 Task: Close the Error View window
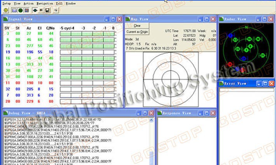272,83
